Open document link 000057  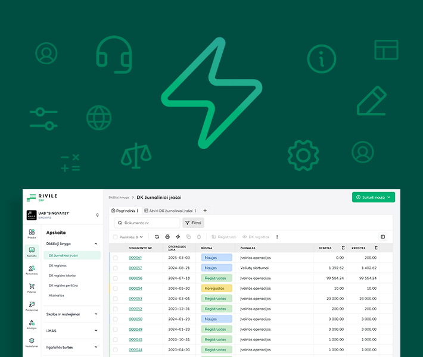click(x=135, y=268)
